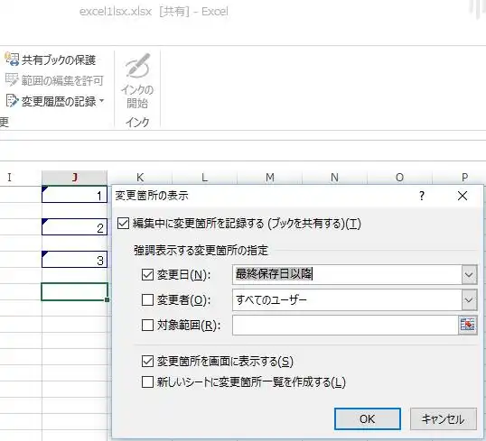Click the dialog help question mark
486x441 pixels.
pos(422,196)
